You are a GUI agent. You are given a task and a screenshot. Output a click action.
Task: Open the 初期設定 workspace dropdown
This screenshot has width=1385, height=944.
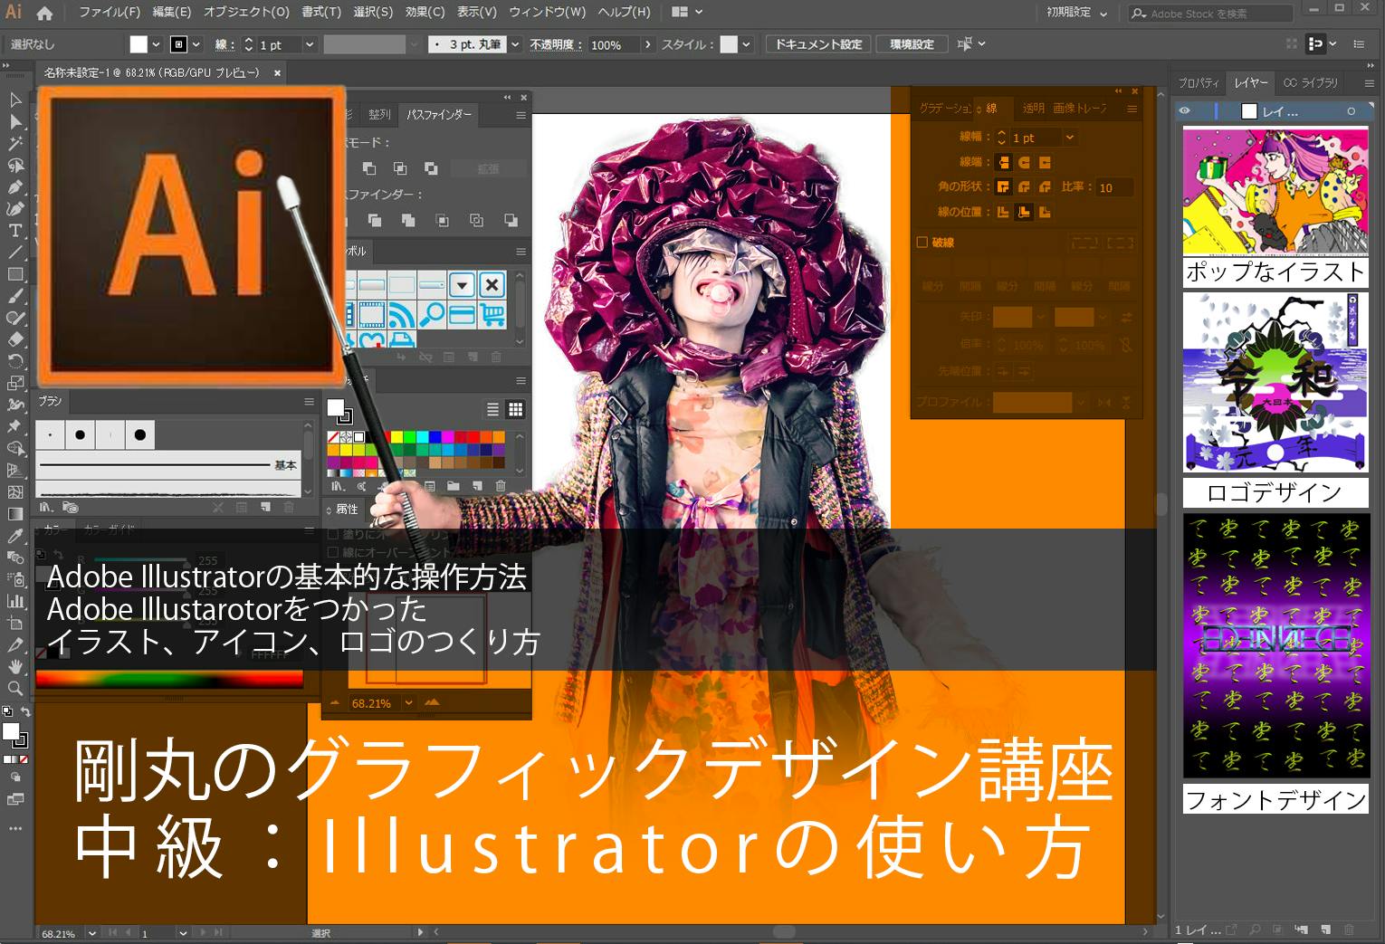1076,13
